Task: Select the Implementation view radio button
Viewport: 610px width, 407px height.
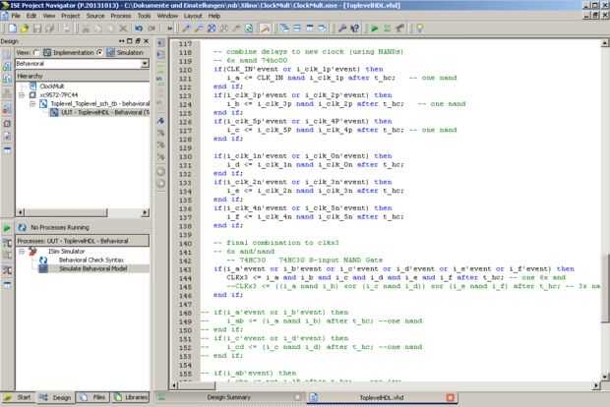Action: (x=36, y=52)
